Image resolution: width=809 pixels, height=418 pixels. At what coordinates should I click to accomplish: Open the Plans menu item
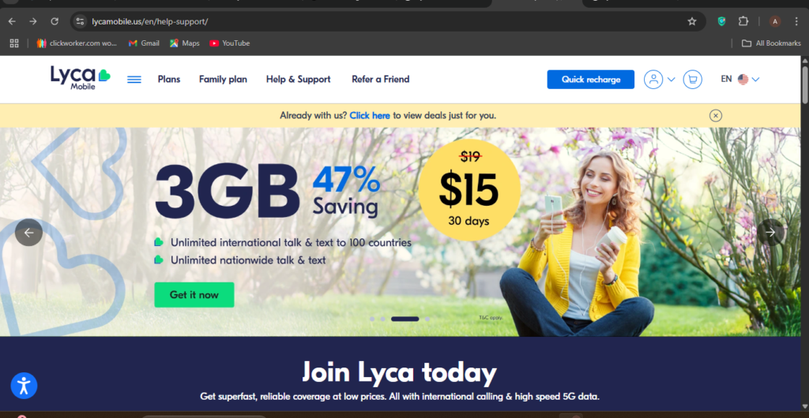(169, 80)
